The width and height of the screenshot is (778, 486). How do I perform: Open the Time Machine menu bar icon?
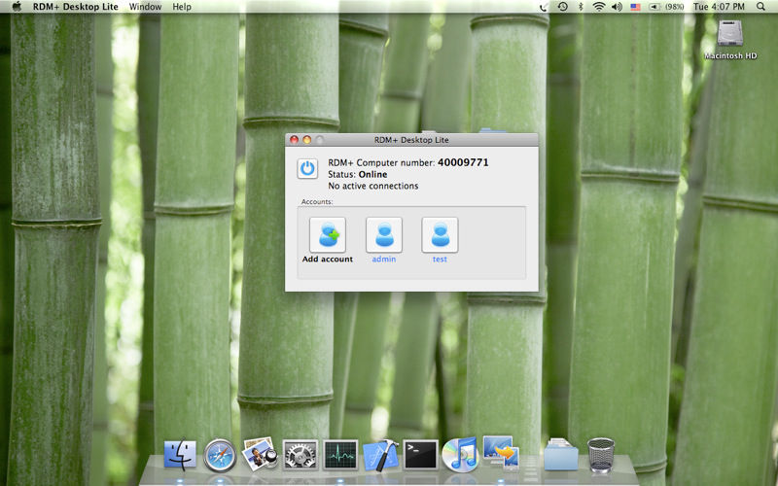tap(563, 7)
